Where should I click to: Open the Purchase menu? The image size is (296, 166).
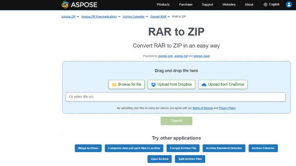[185, 4]
